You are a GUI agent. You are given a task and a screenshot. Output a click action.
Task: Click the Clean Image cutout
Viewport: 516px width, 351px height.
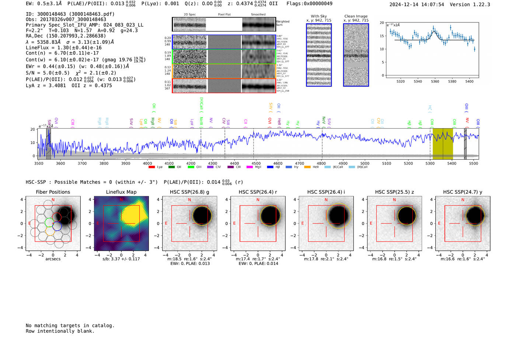point(356,55)
